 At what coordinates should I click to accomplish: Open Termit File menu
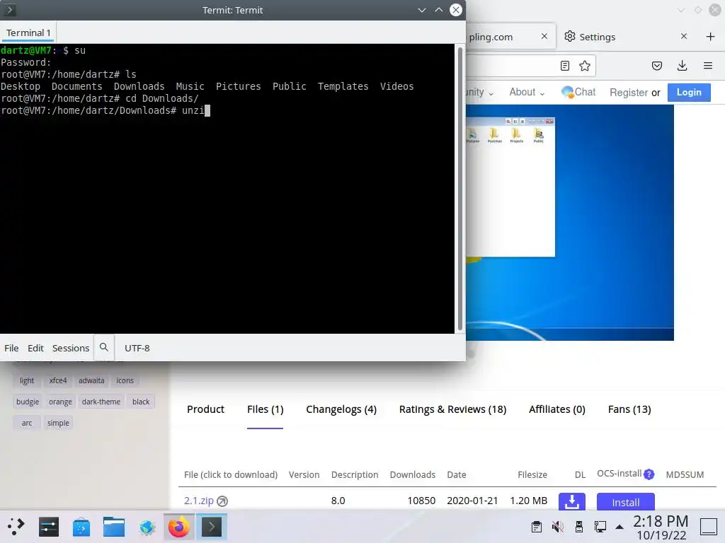click(x=11, y=348)
